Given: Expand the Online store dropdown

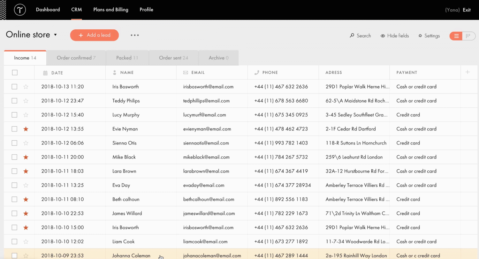Looking at the screenshot, I should click(x=55, y=35).
